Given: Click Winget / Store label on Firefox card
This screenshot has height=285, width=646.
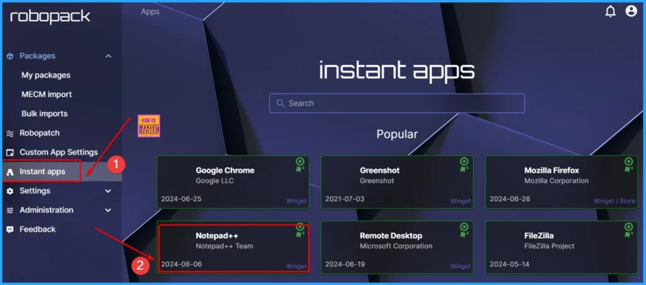Looking at the screenshot, I should (614, 201).
